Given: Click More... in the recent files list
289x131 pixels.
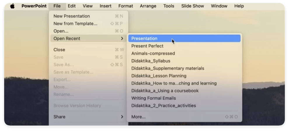Looking at the screenshot, I should pos(184,117).
